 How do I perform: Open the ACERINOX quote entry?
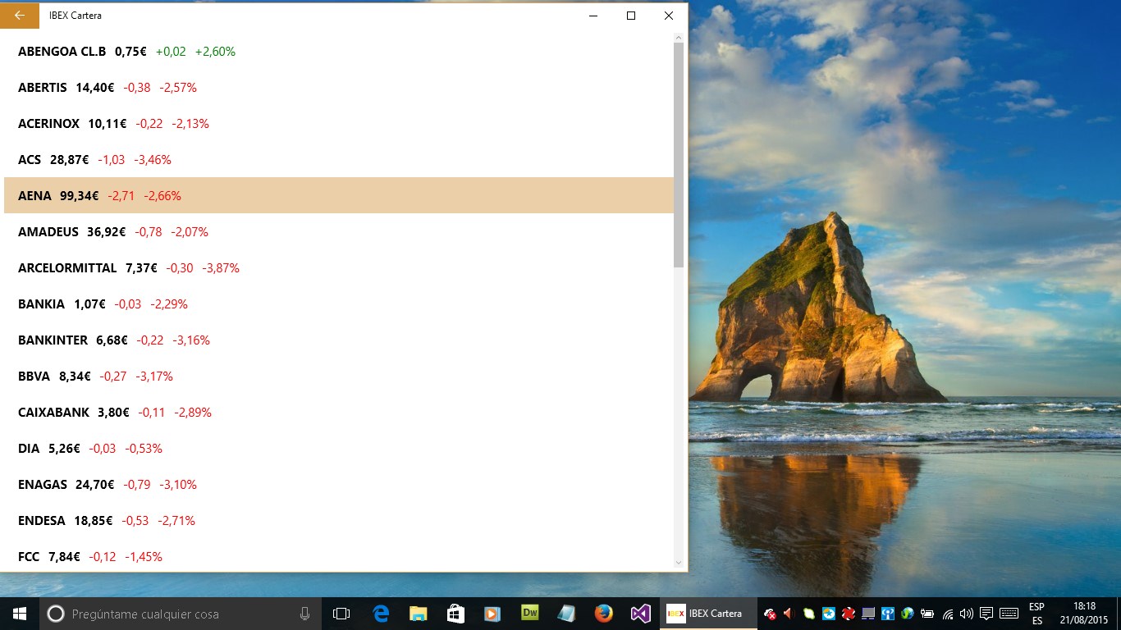click(x=339, y=123)
